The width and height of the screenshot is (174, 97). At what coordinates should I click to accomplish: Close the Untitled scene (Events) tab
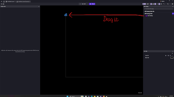(x=30, y=2)
